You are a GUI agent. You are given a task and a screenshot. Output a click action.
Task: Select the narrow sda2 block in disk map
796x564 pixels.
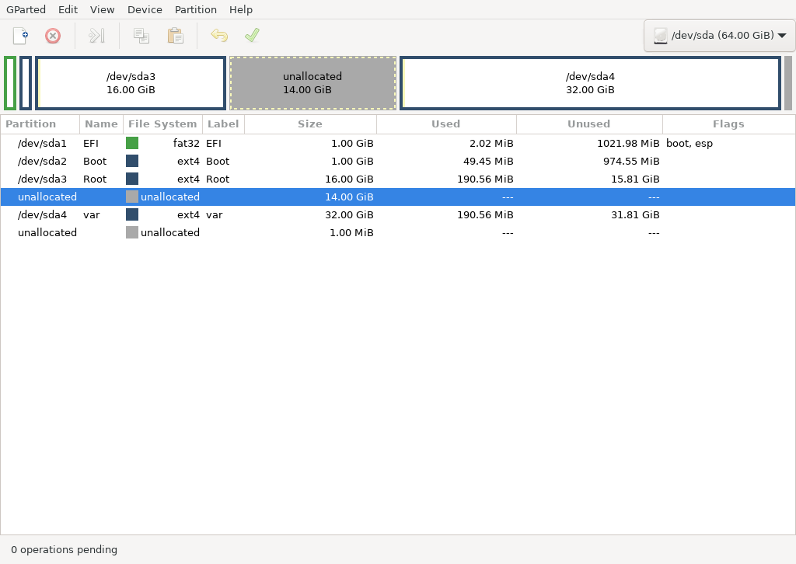[x=26, y=83]
